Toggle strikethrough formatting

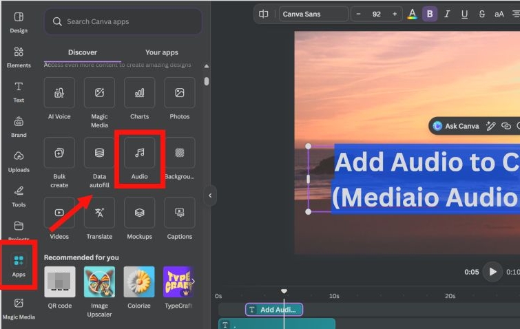[x=482, y=14]
